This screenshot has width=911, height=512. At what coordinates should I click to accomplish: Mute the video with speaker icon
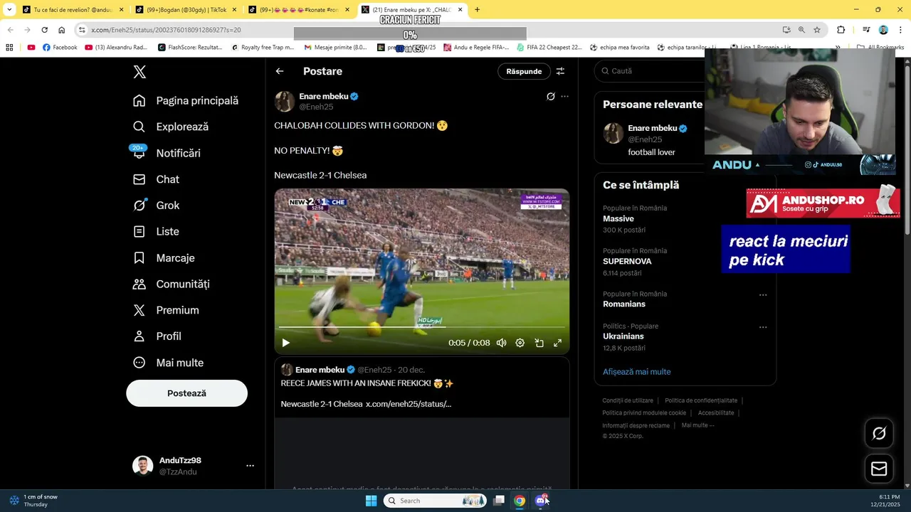point(501,343)
